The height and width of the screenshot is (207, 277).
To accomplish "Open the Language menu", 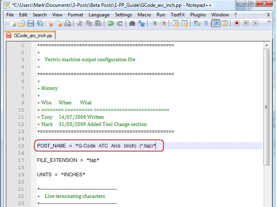I will (99, 15).
